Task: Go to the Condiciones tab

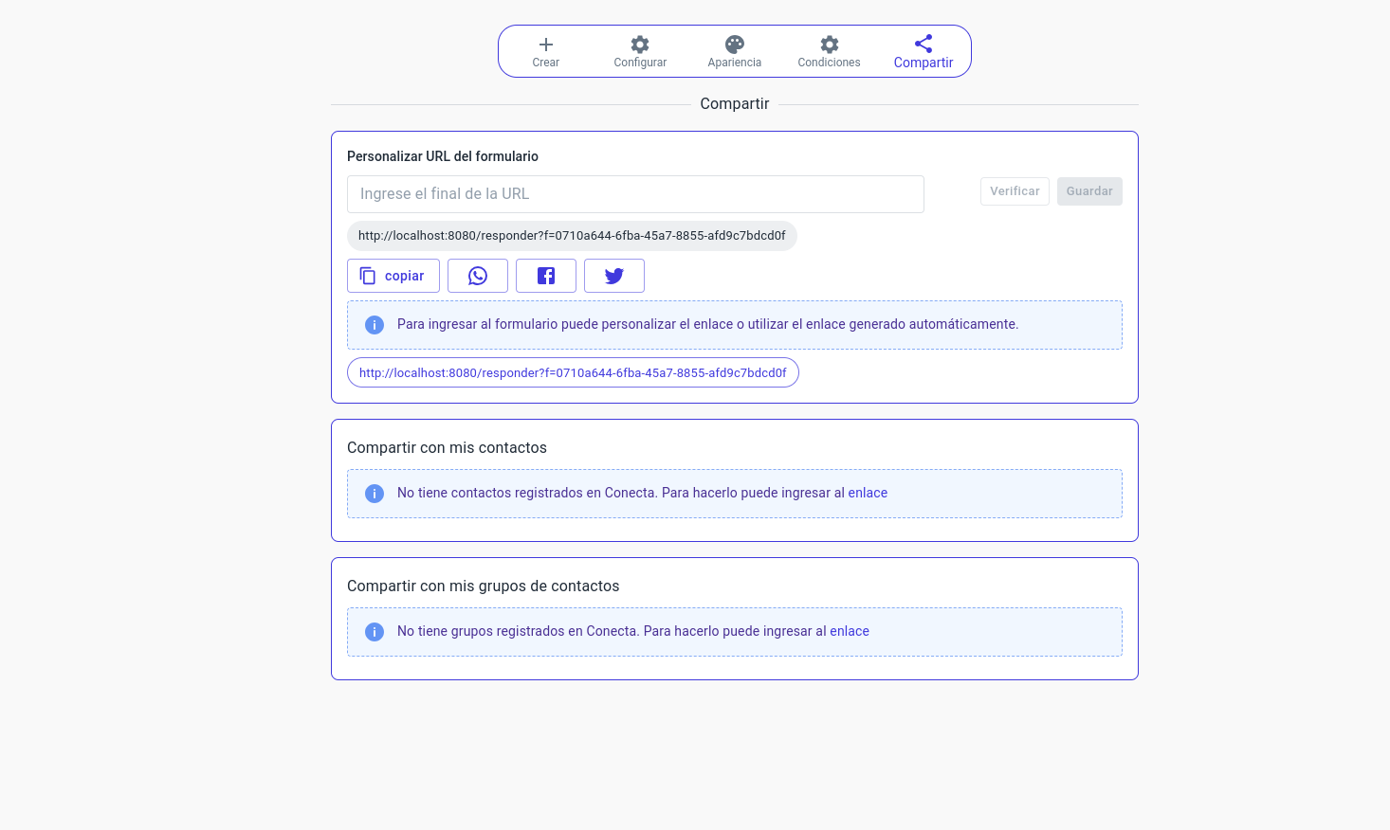Action: click(829, 51)
